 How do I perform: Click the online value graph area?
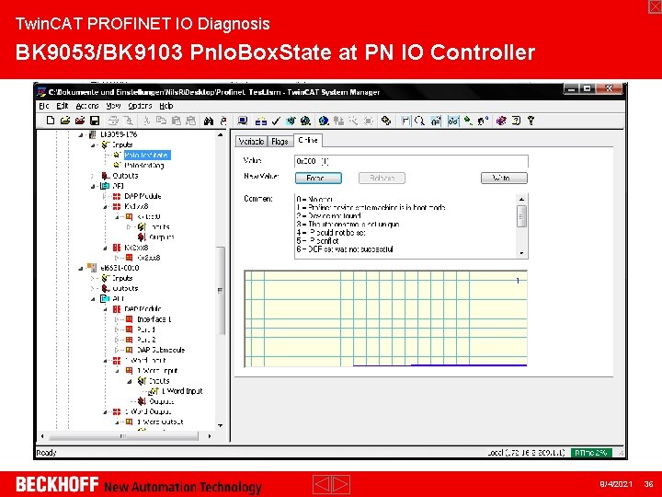click(x=386, y=318)
